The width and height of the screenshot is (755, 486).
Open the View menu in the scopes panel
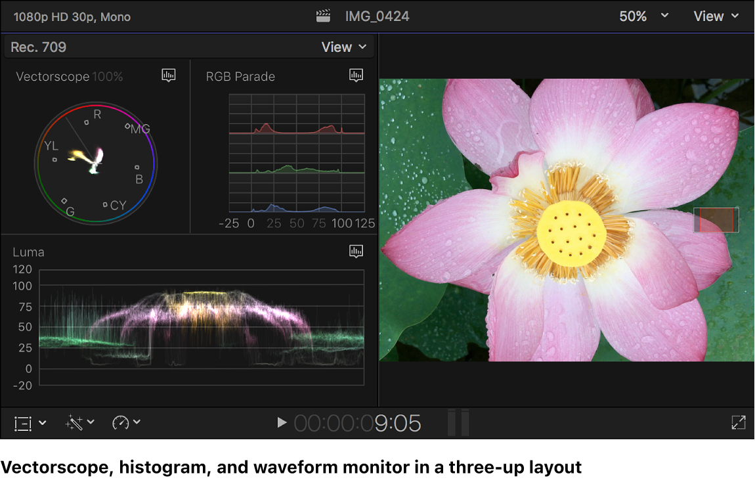tap(344, 46)
